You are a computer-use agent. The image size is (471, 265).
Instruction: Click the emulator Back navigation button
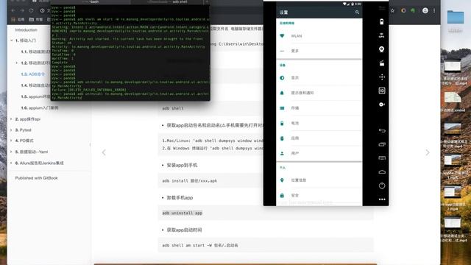(382, 130)
